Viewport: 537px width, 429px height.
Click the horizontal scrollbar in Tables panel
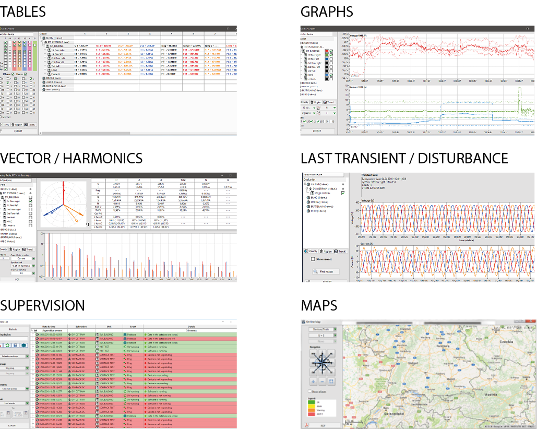point(86,133)
